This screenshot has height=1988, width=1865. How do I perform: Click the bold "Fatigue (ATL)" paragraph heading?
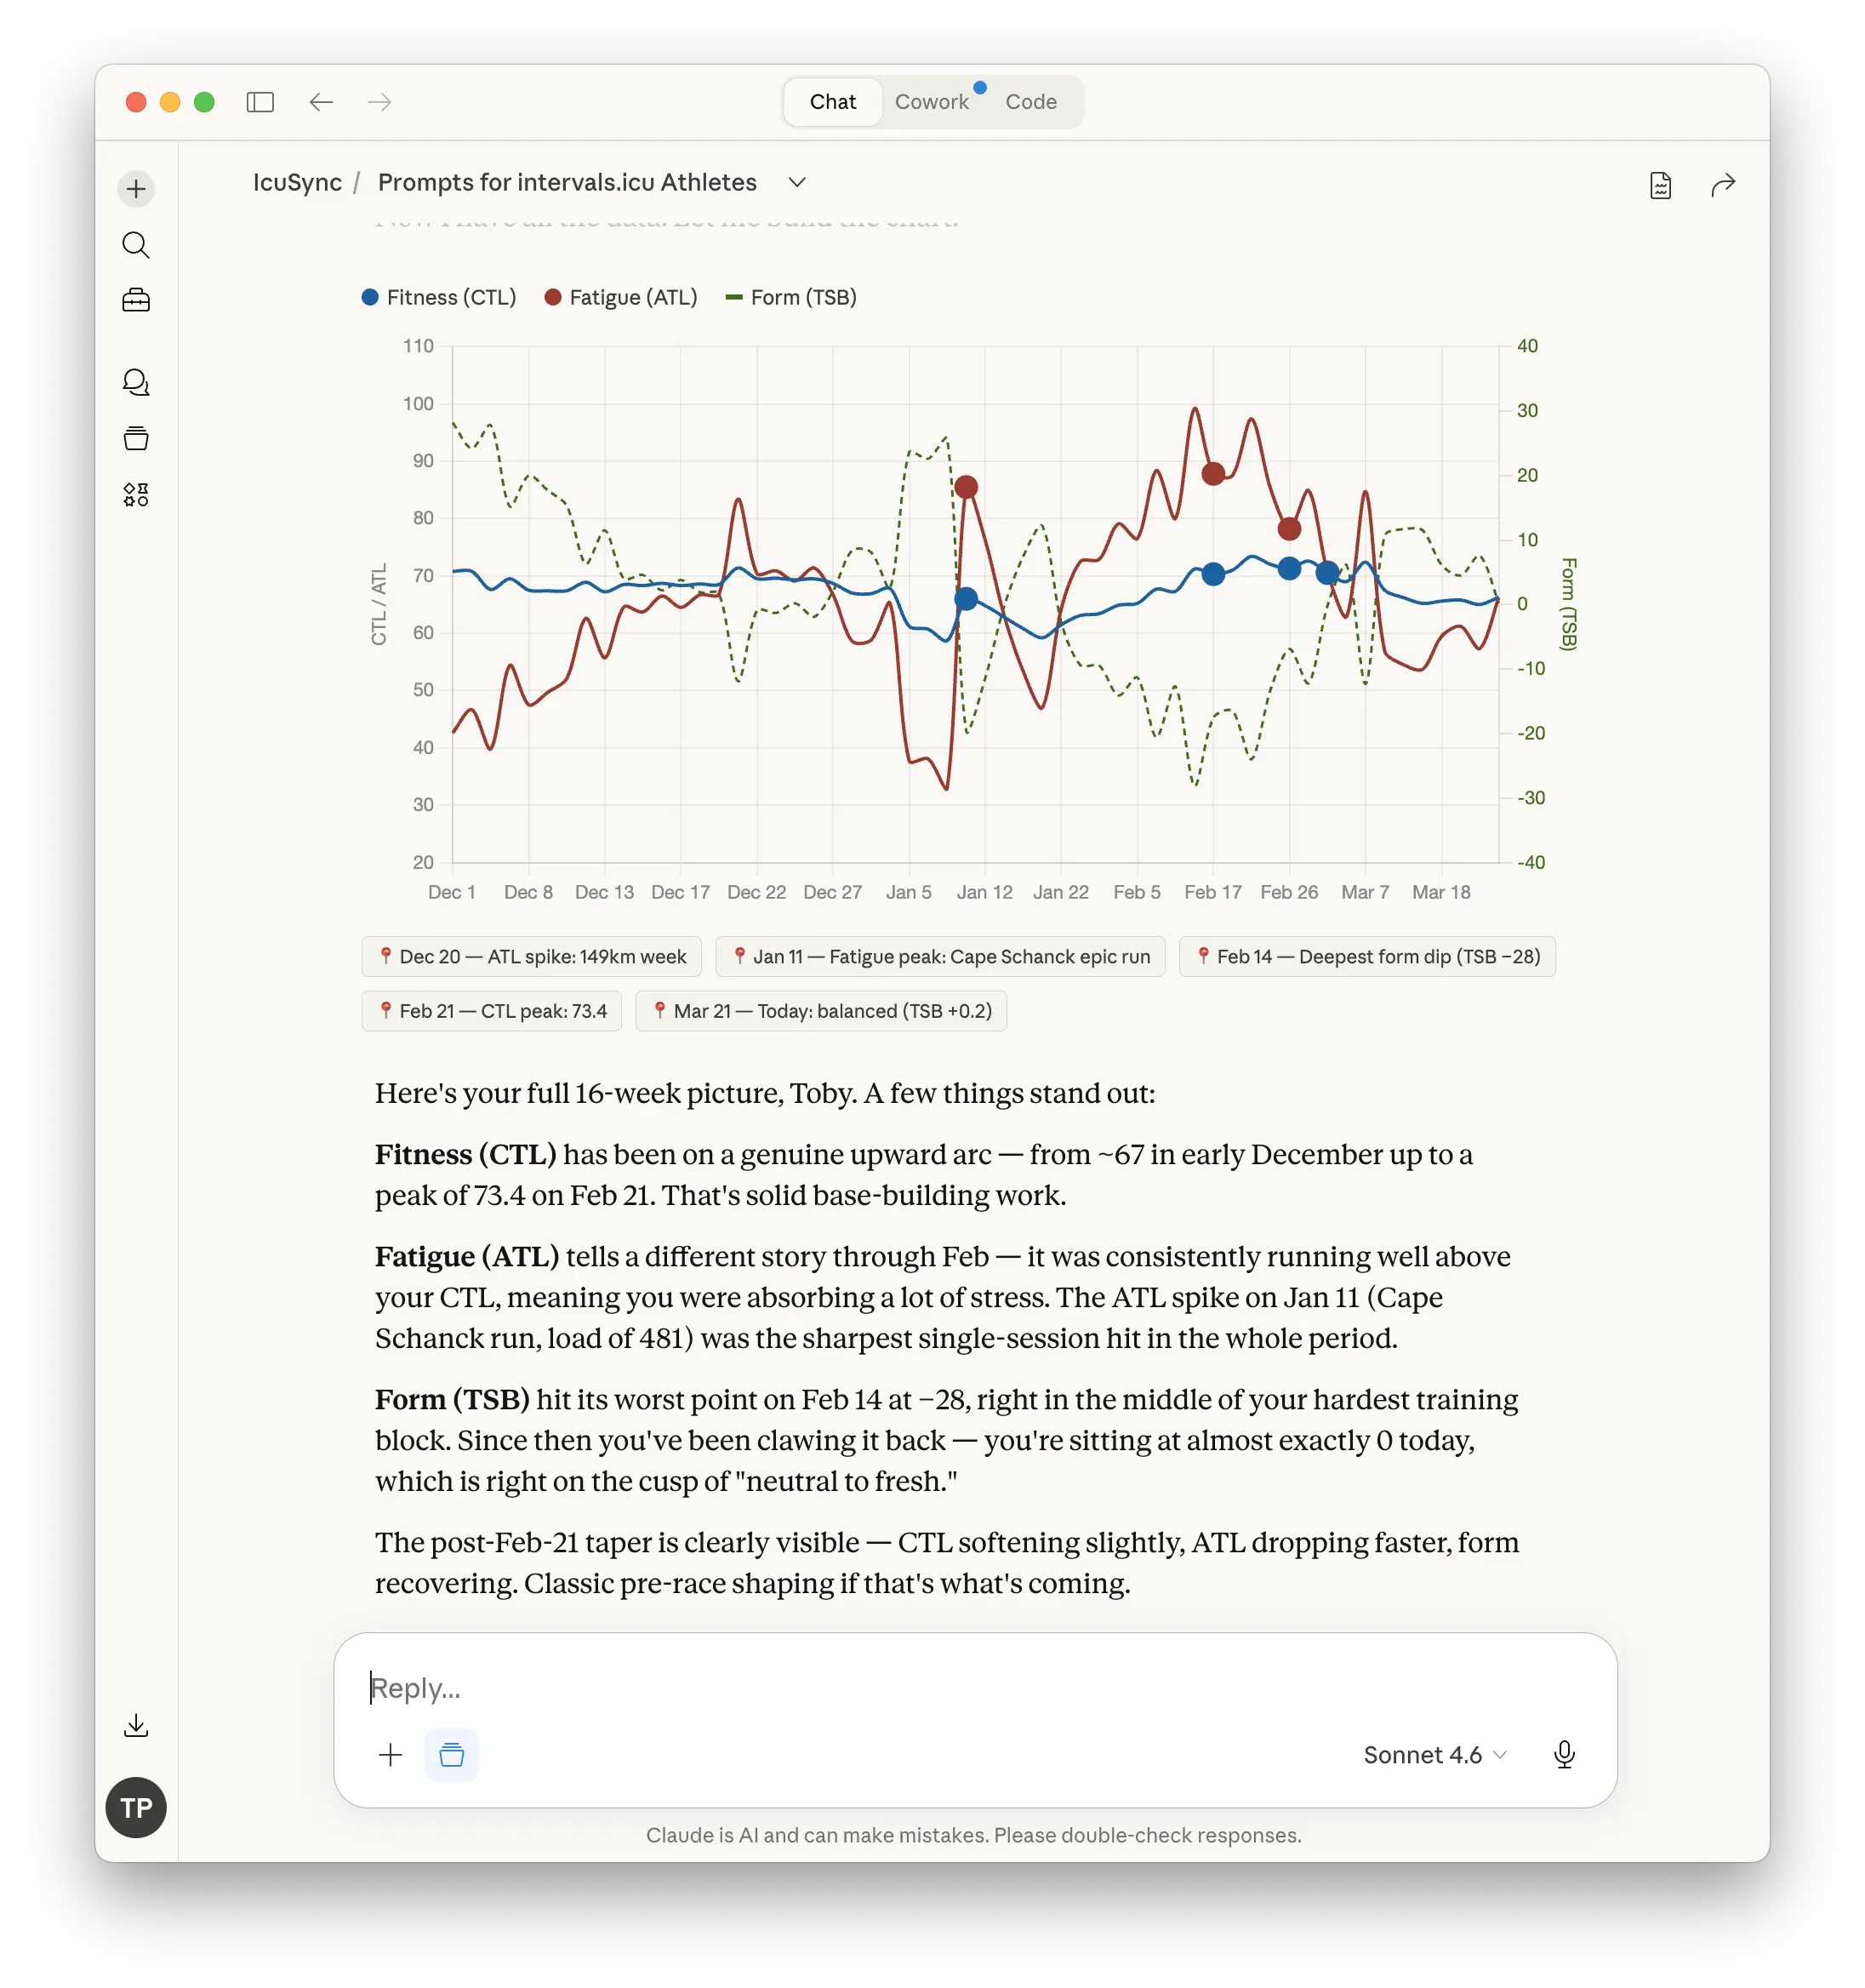coord(467,1256)
